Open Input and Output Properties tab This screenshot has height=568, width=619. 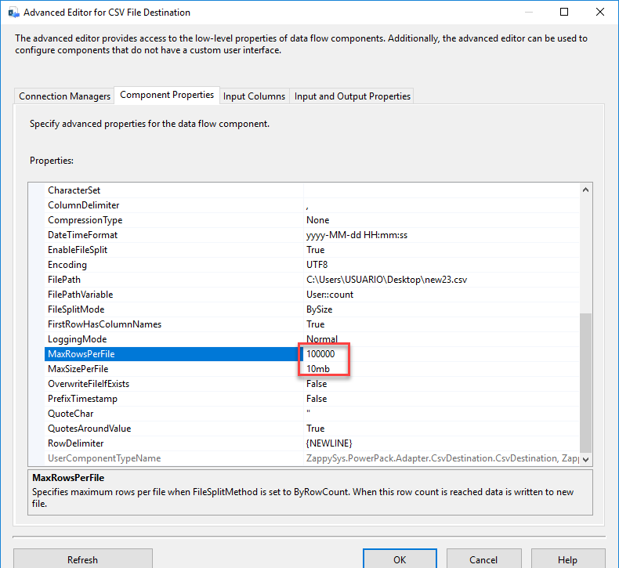352,96
